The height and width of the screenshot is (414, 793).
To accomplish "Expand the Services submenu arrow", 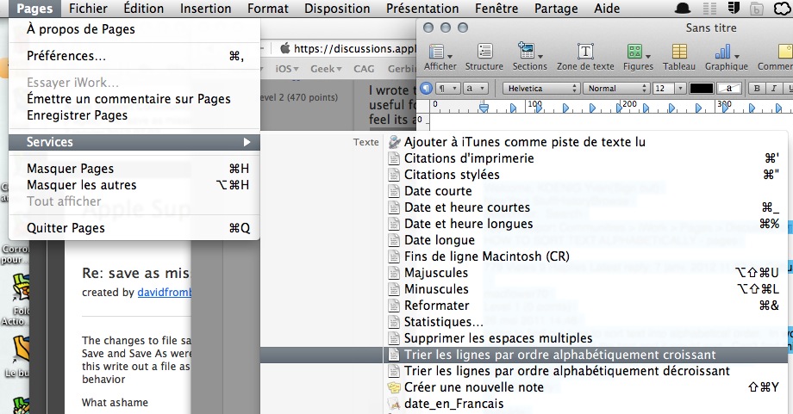I will (247, 142).
